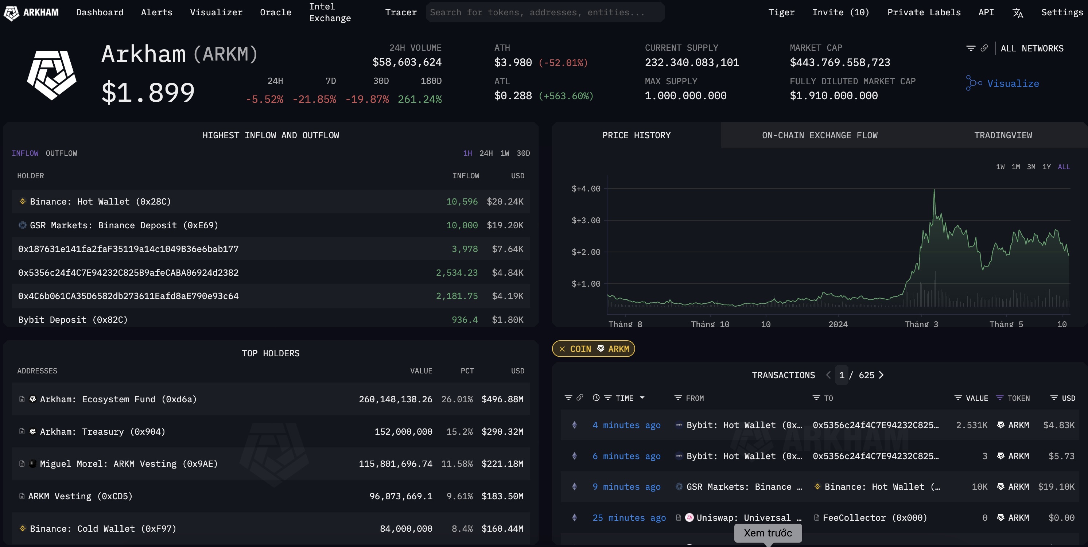Viewport: 1088px width, 547px height.
Task: Open the Alerts nav item
Action: pyautogui.click(x=157, y=13)
